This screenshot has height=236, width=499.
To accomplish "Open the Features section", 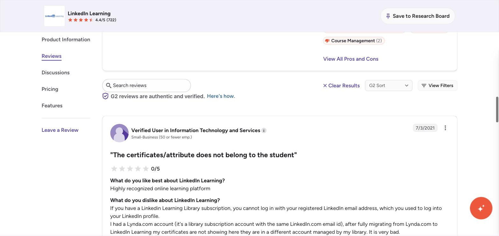I will tap(52, 105).
